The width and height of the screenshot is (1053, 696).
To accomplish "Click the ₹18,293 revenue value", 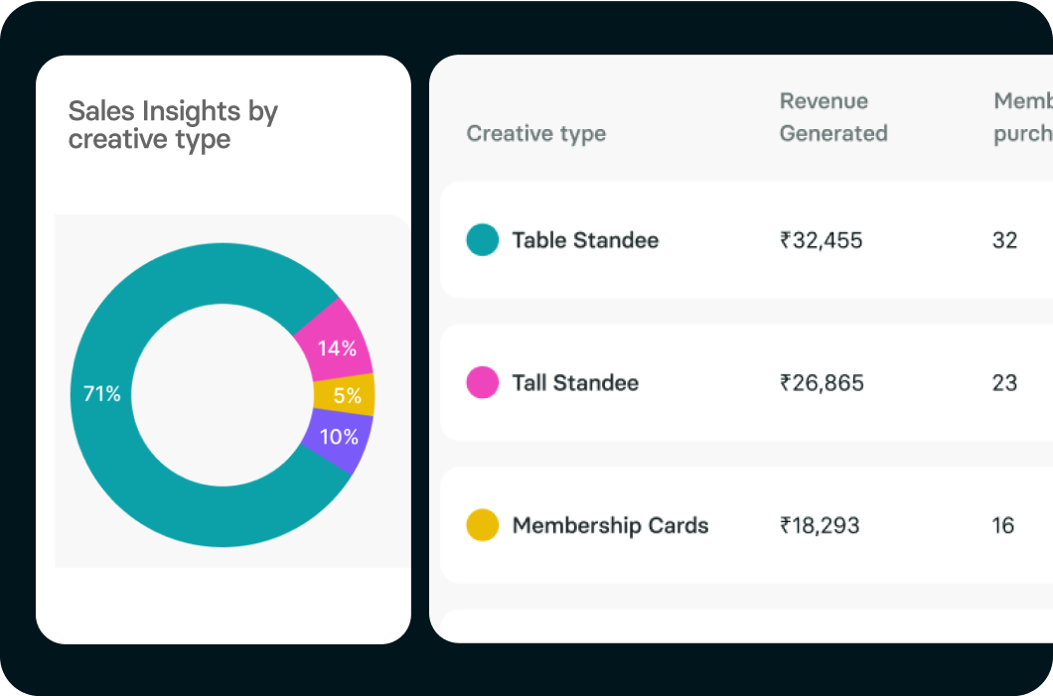I will click(820, 525).
